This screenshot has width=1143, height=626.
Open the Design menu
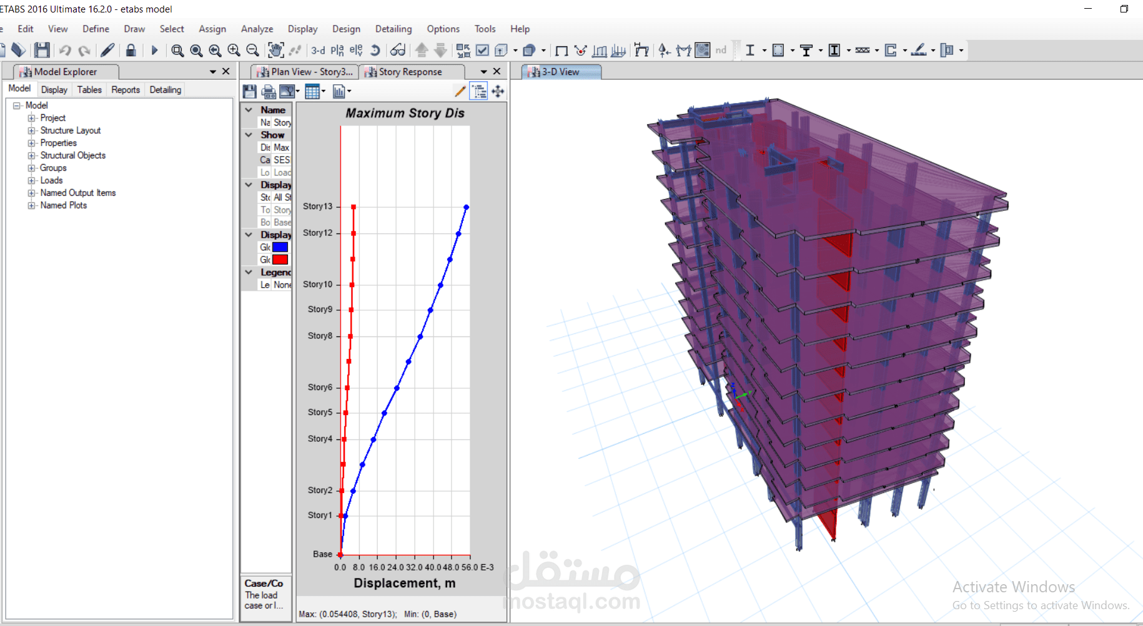click(346, 29)
